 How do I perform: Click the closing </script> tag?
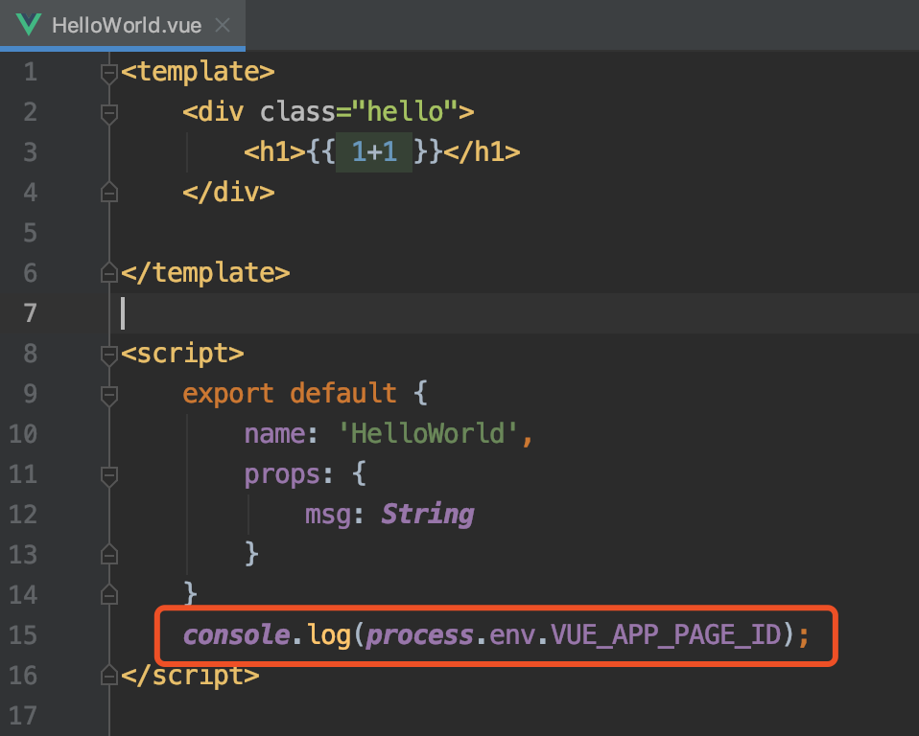click(190, 676)
